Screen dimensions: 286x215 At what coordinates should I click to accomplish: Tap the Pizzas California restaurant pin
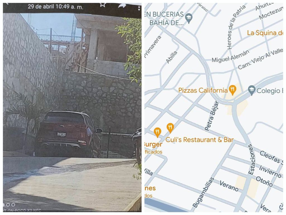click(232, 90)
